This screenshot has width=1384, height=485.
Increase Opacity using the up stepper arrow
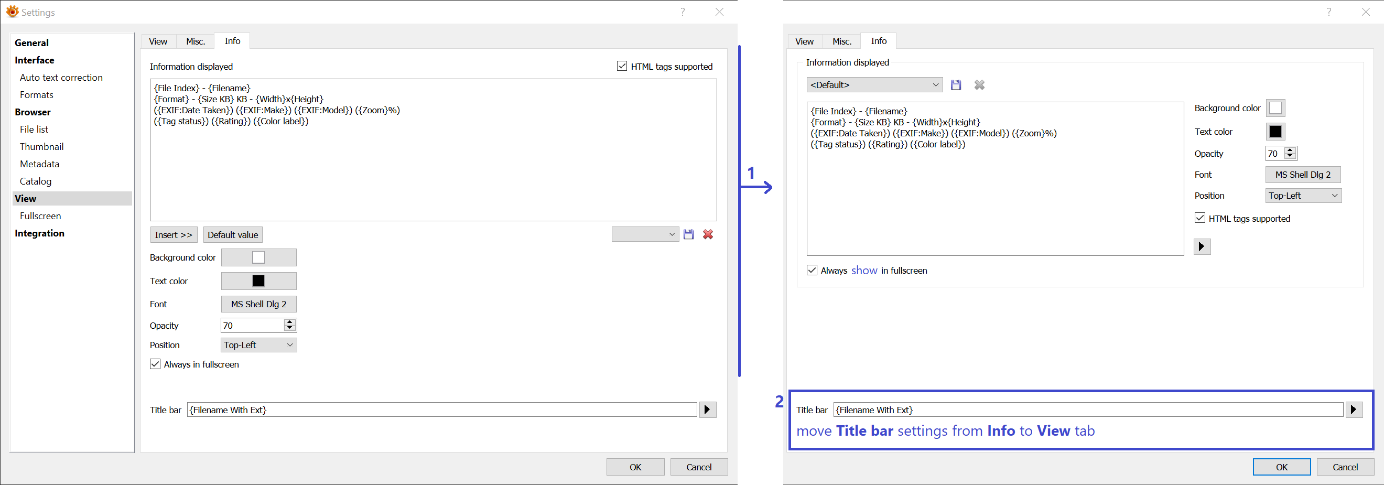click(x=290, y=322)
